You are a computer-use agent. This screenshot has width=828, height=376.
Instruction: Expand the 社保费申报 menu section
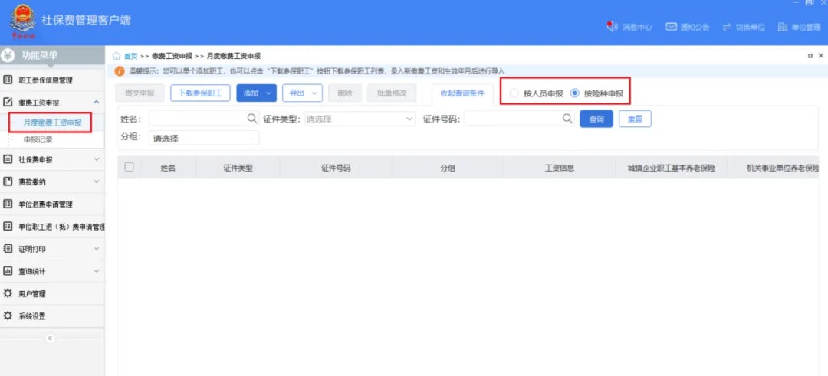pyautogui.click(x=52, y=159)
